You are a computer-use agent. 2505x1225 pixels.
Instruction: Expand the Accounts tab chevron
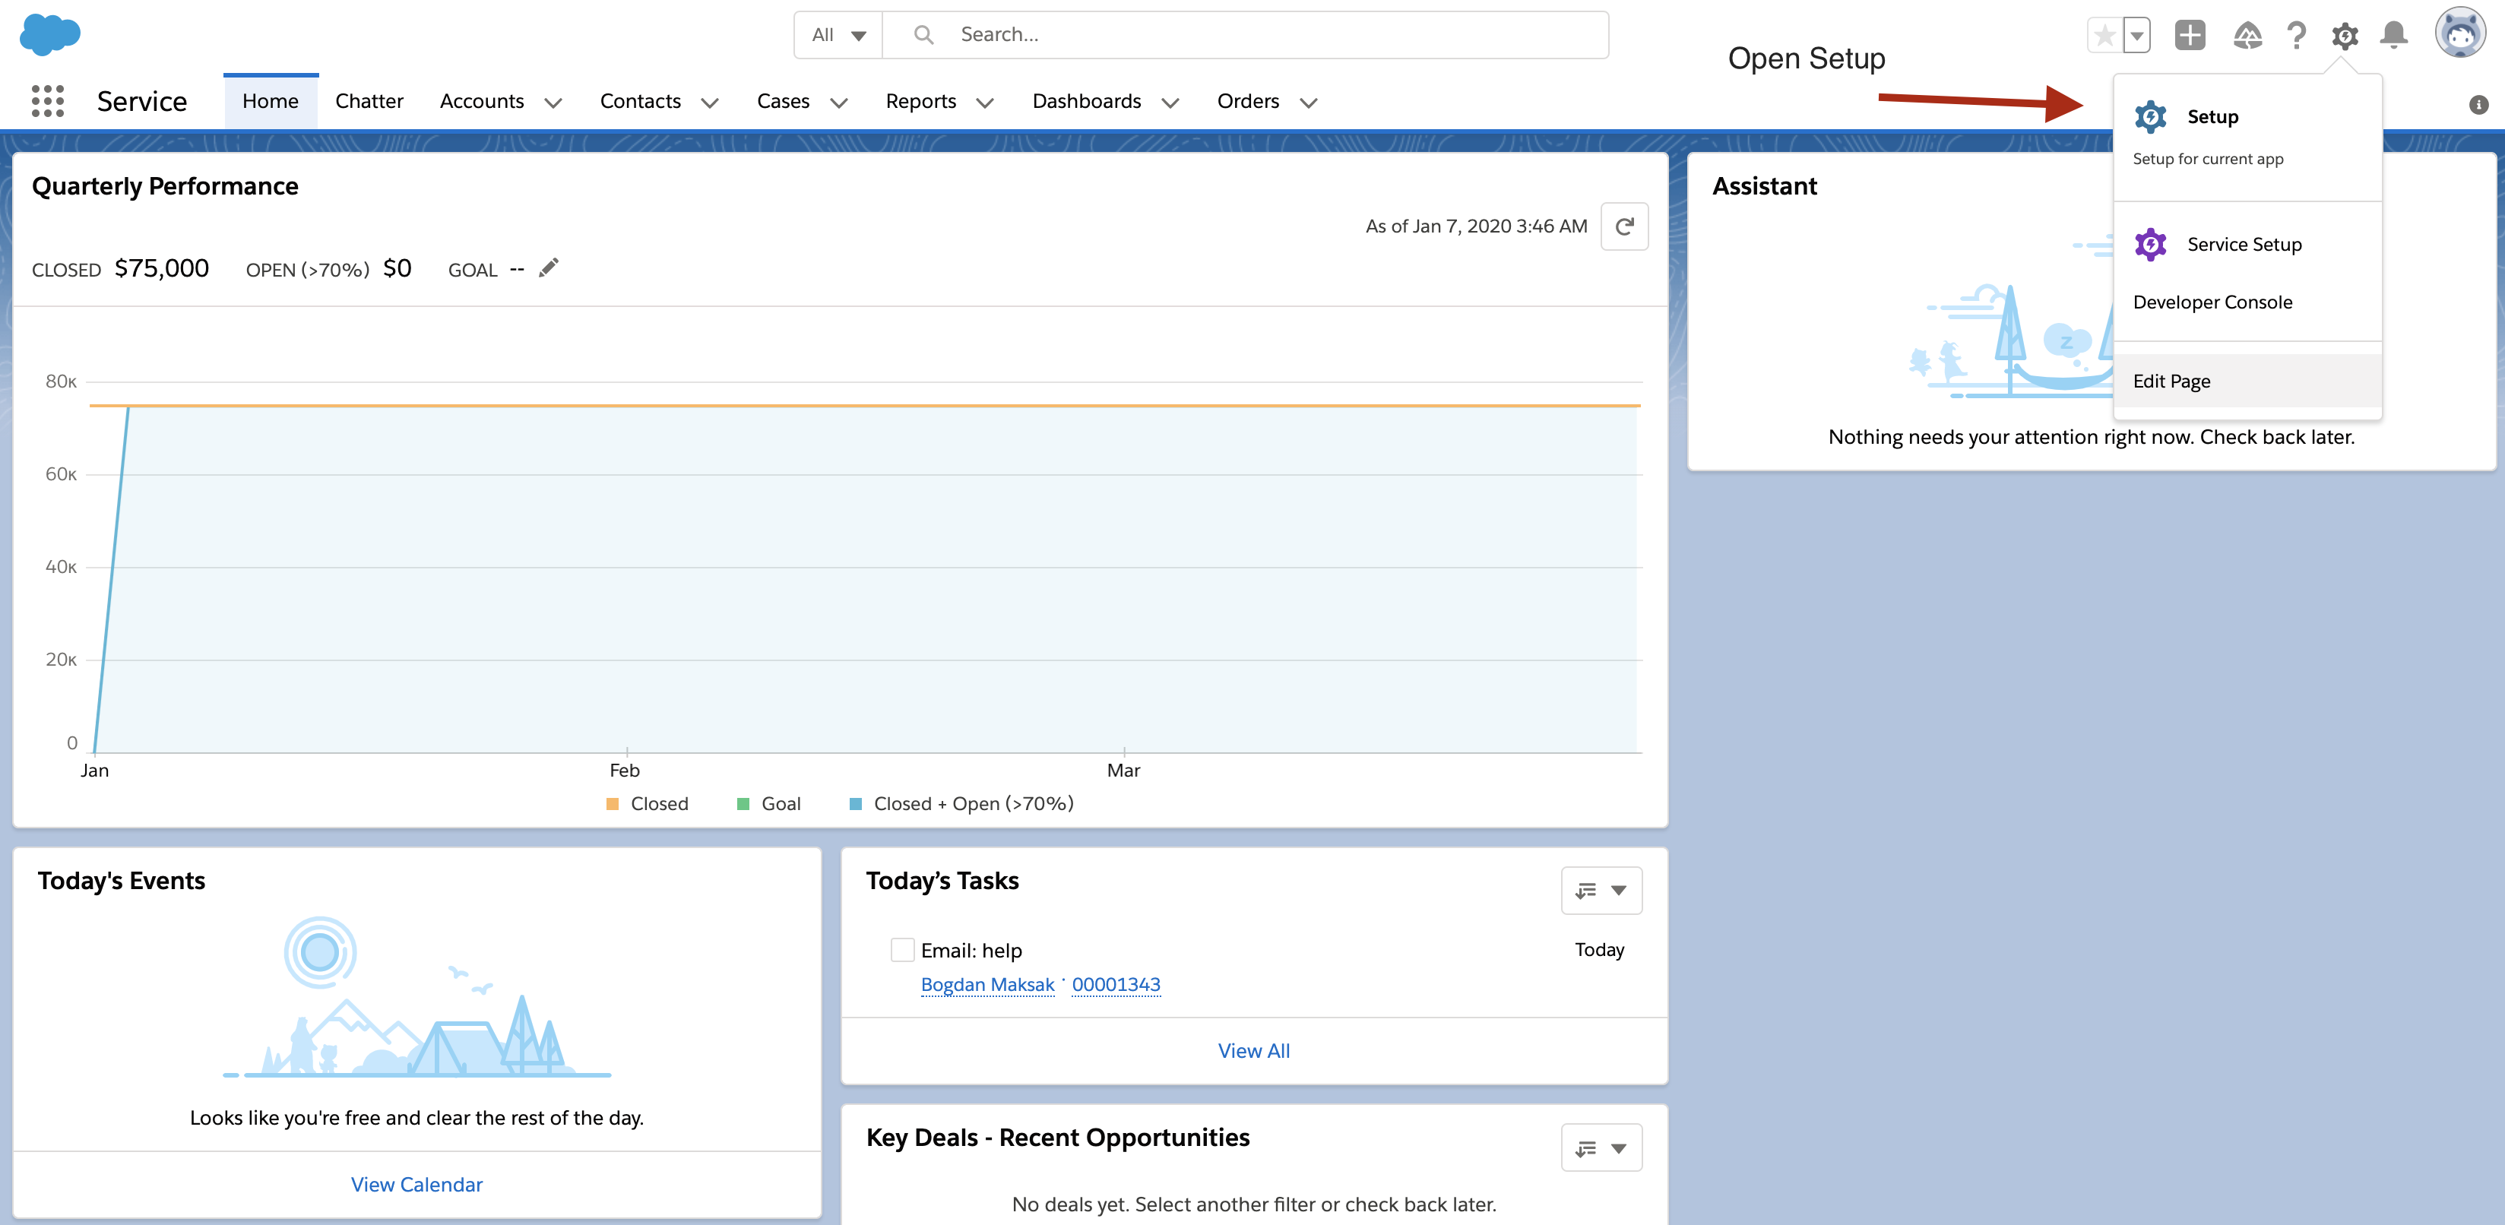click(553, 103)
